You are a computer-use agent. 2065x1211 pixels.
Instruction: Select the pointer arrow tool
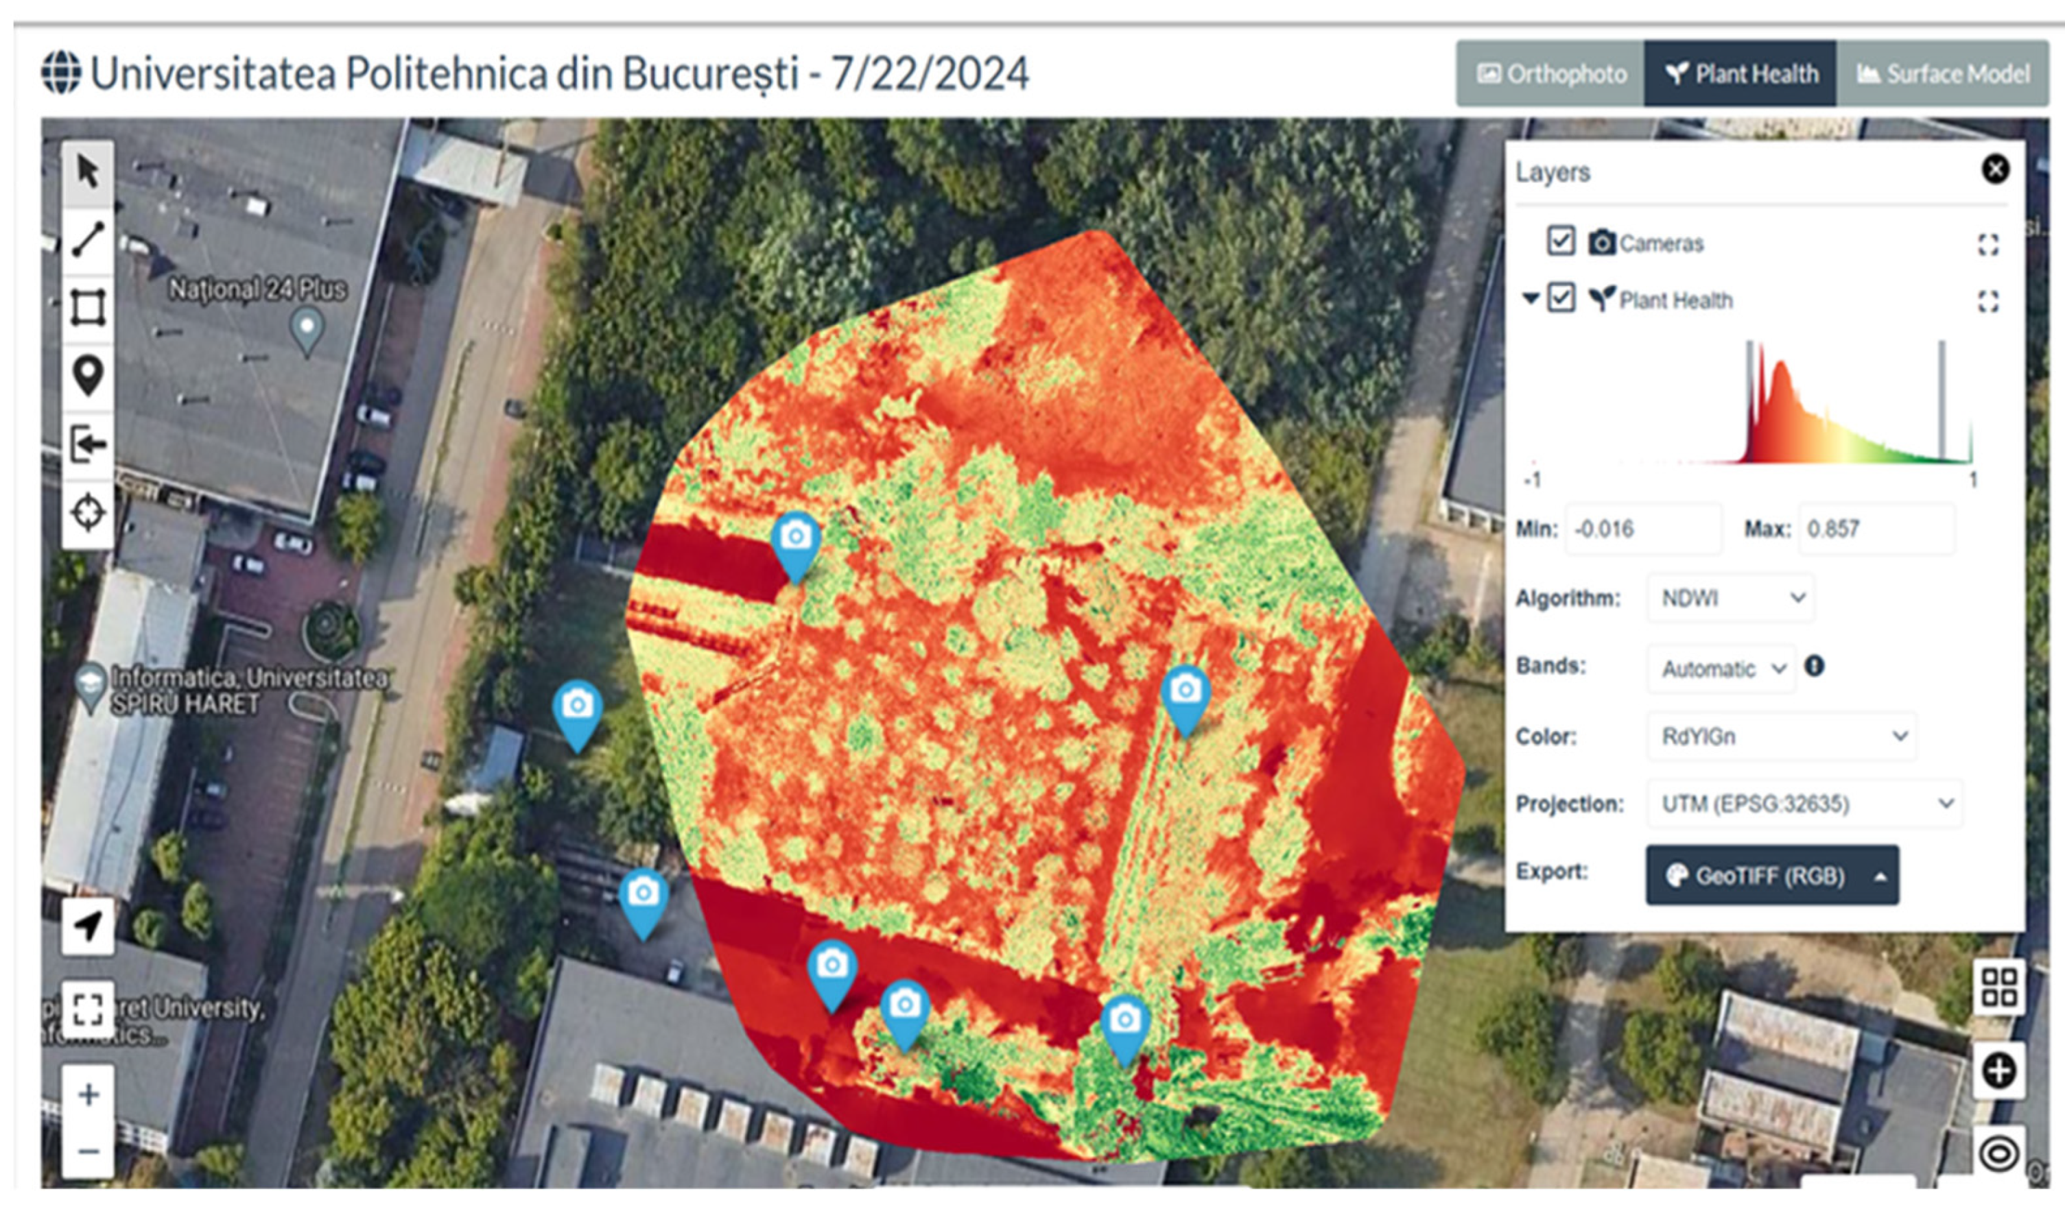click(x=88, y=173)
